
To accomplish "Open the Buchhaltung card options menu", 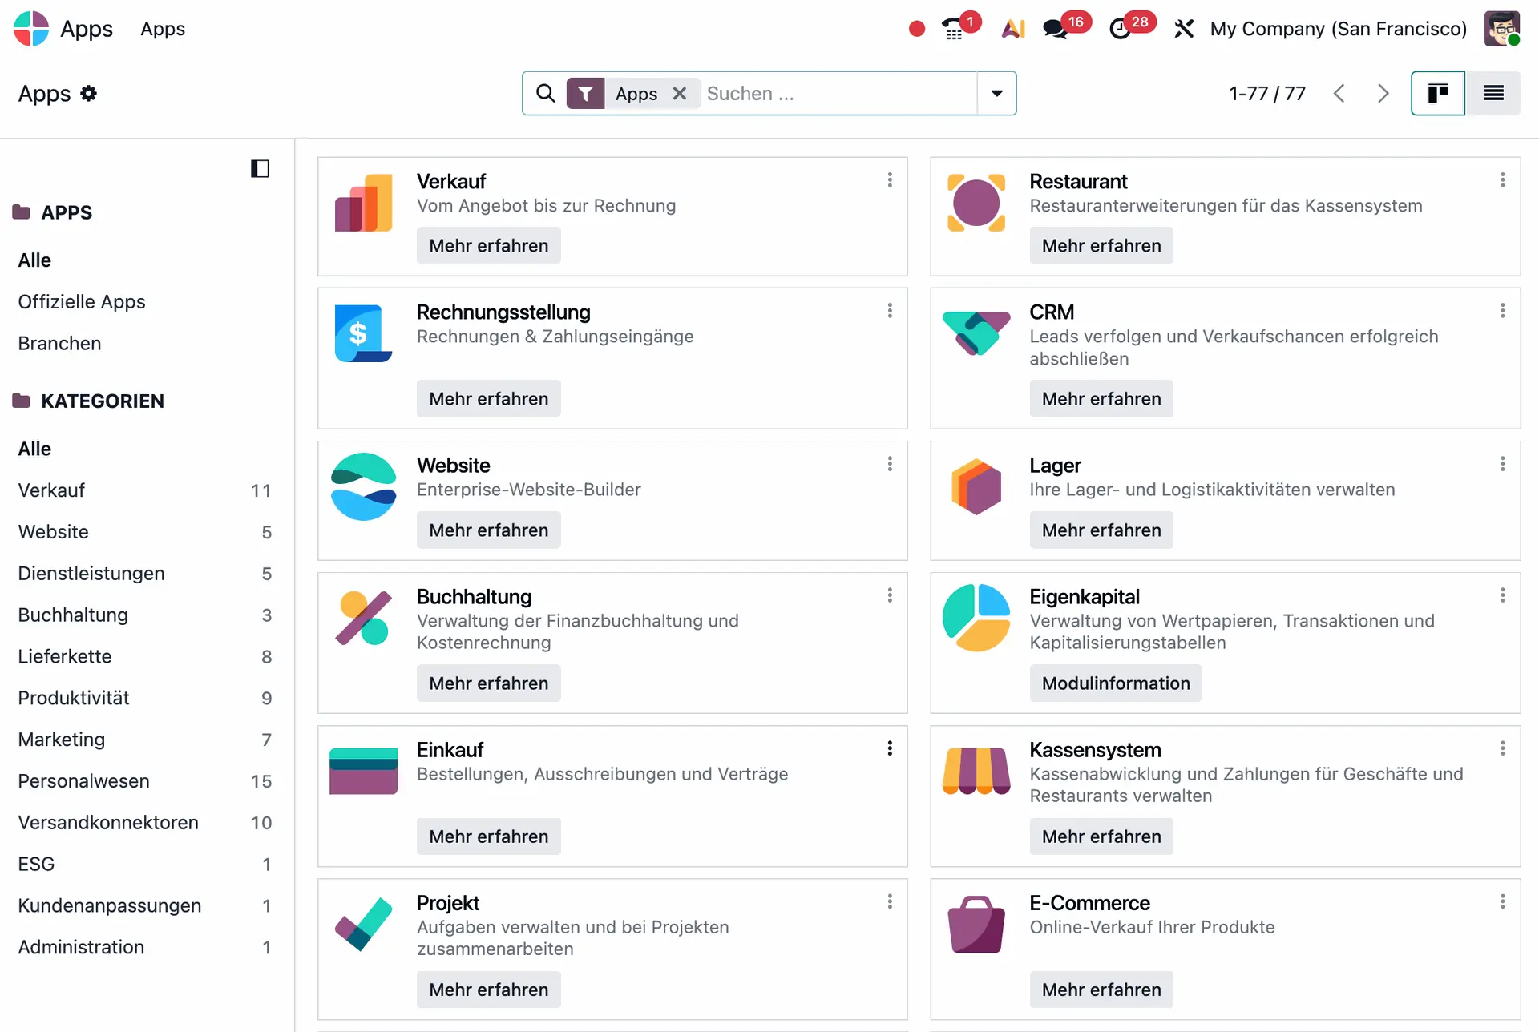I will tap(890, 595).
